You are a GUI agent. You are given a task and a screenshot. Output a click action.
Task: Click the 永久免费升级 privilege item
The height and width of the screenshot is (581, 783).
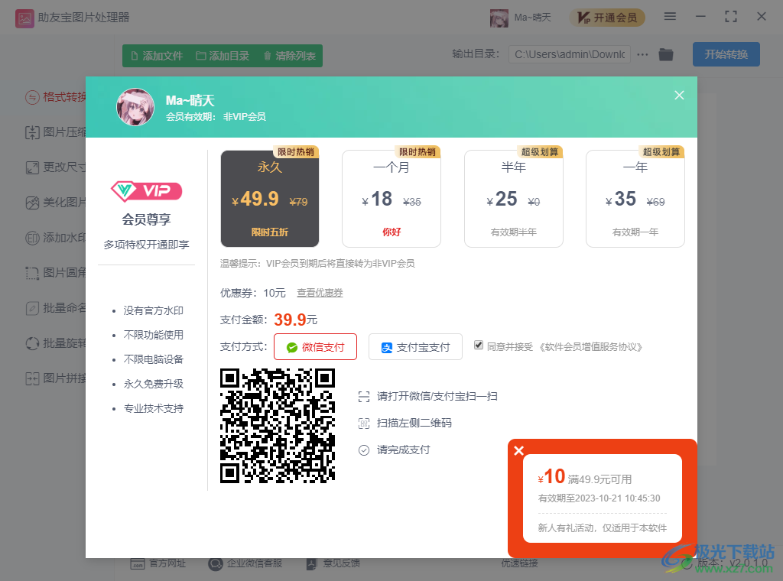click(x=153, y=384)
